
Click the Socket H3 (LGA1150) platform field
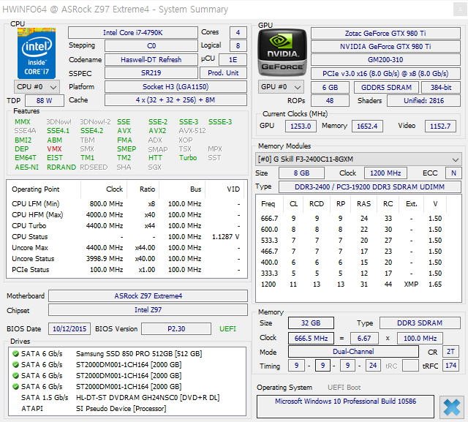(175, 87)
